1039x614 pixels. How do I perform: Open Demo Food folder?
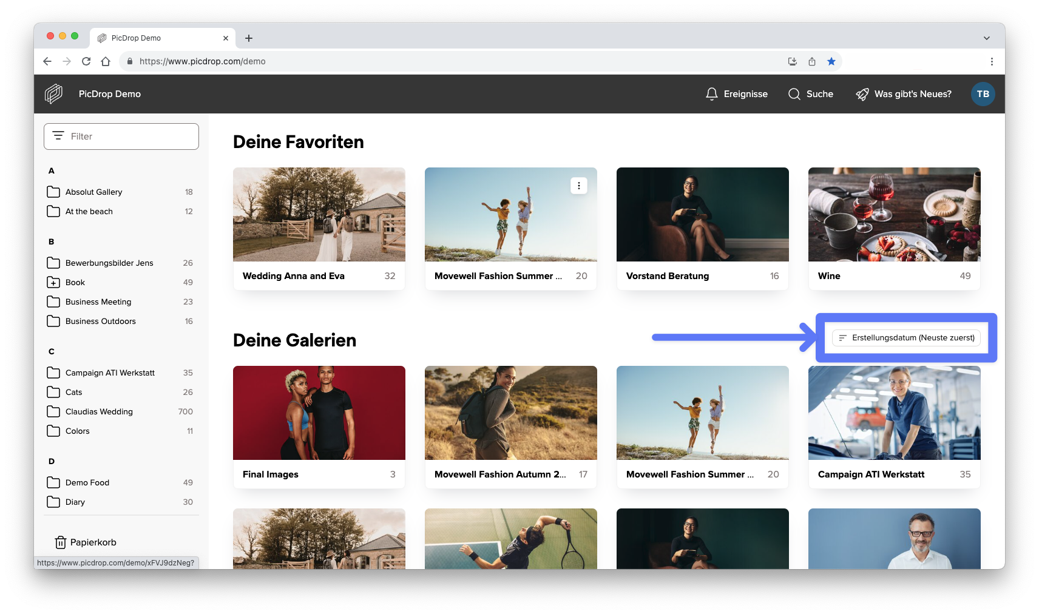(120, 482)
